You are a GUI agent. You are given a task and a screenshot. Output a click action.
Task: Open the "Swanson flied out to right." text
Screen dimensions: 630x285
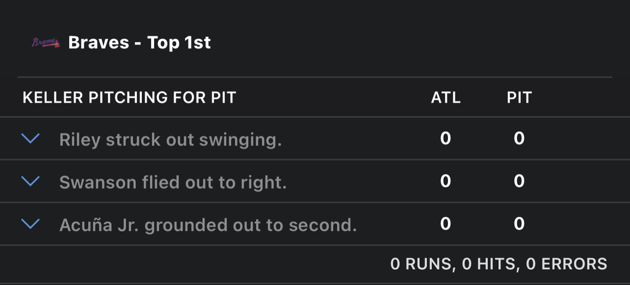[x=173, y=182]
